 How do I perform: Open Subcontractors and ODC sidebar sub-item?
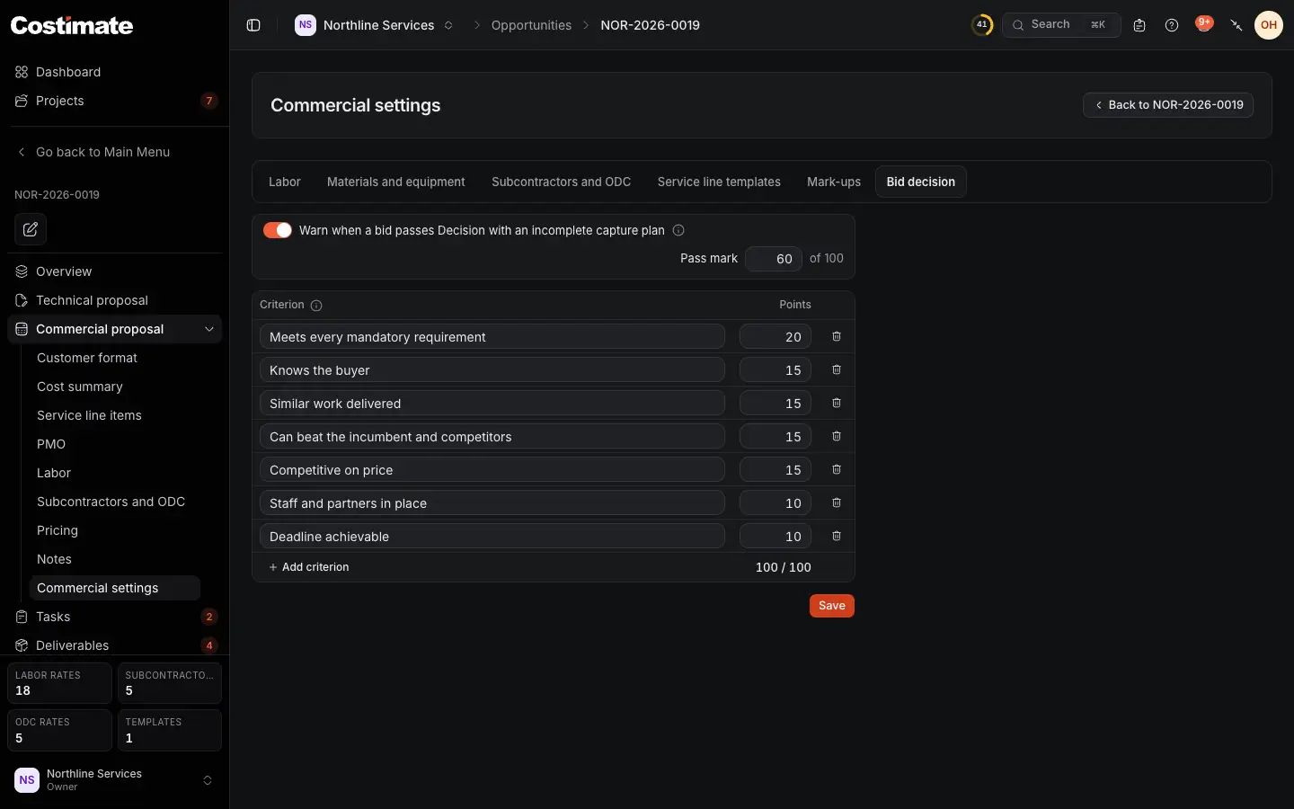click(114, 502)
